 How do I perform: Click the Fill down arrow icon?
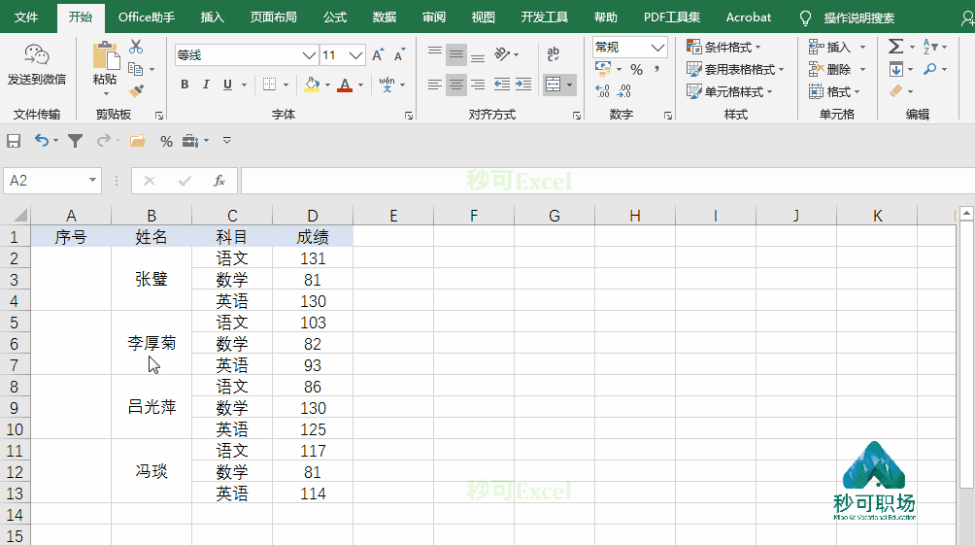[x=895, y=69]
